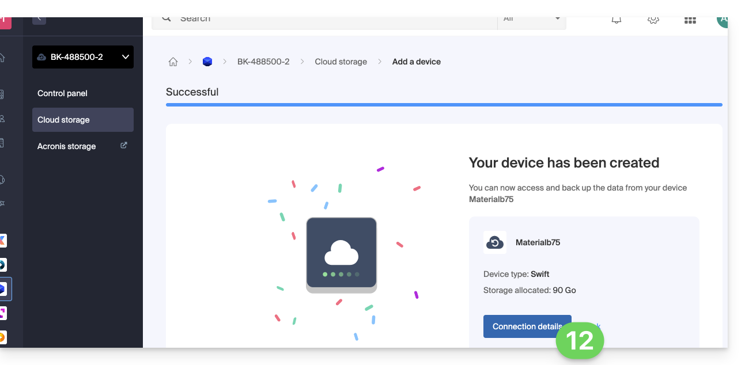This screenshot has height=365, width=745.
Task: Open the Control panel menu item
Action: pos(62,93)
